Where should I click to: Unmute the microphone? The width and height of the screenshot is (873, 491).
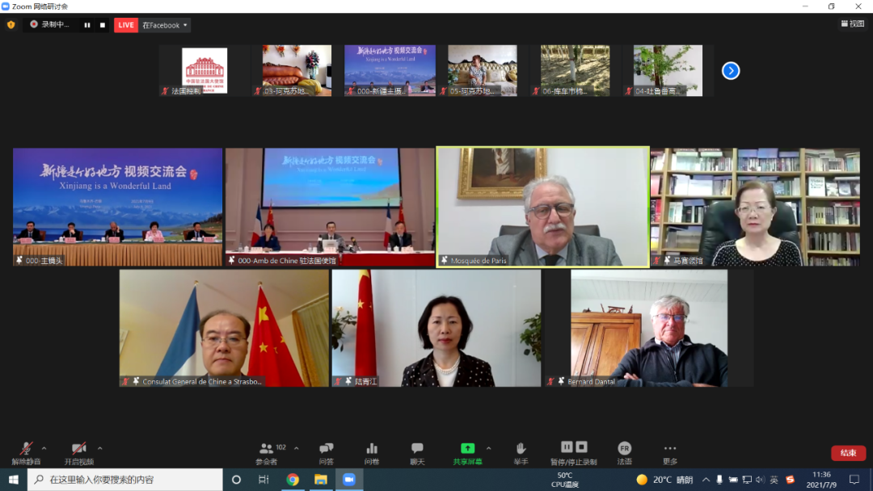click(26, 452)
